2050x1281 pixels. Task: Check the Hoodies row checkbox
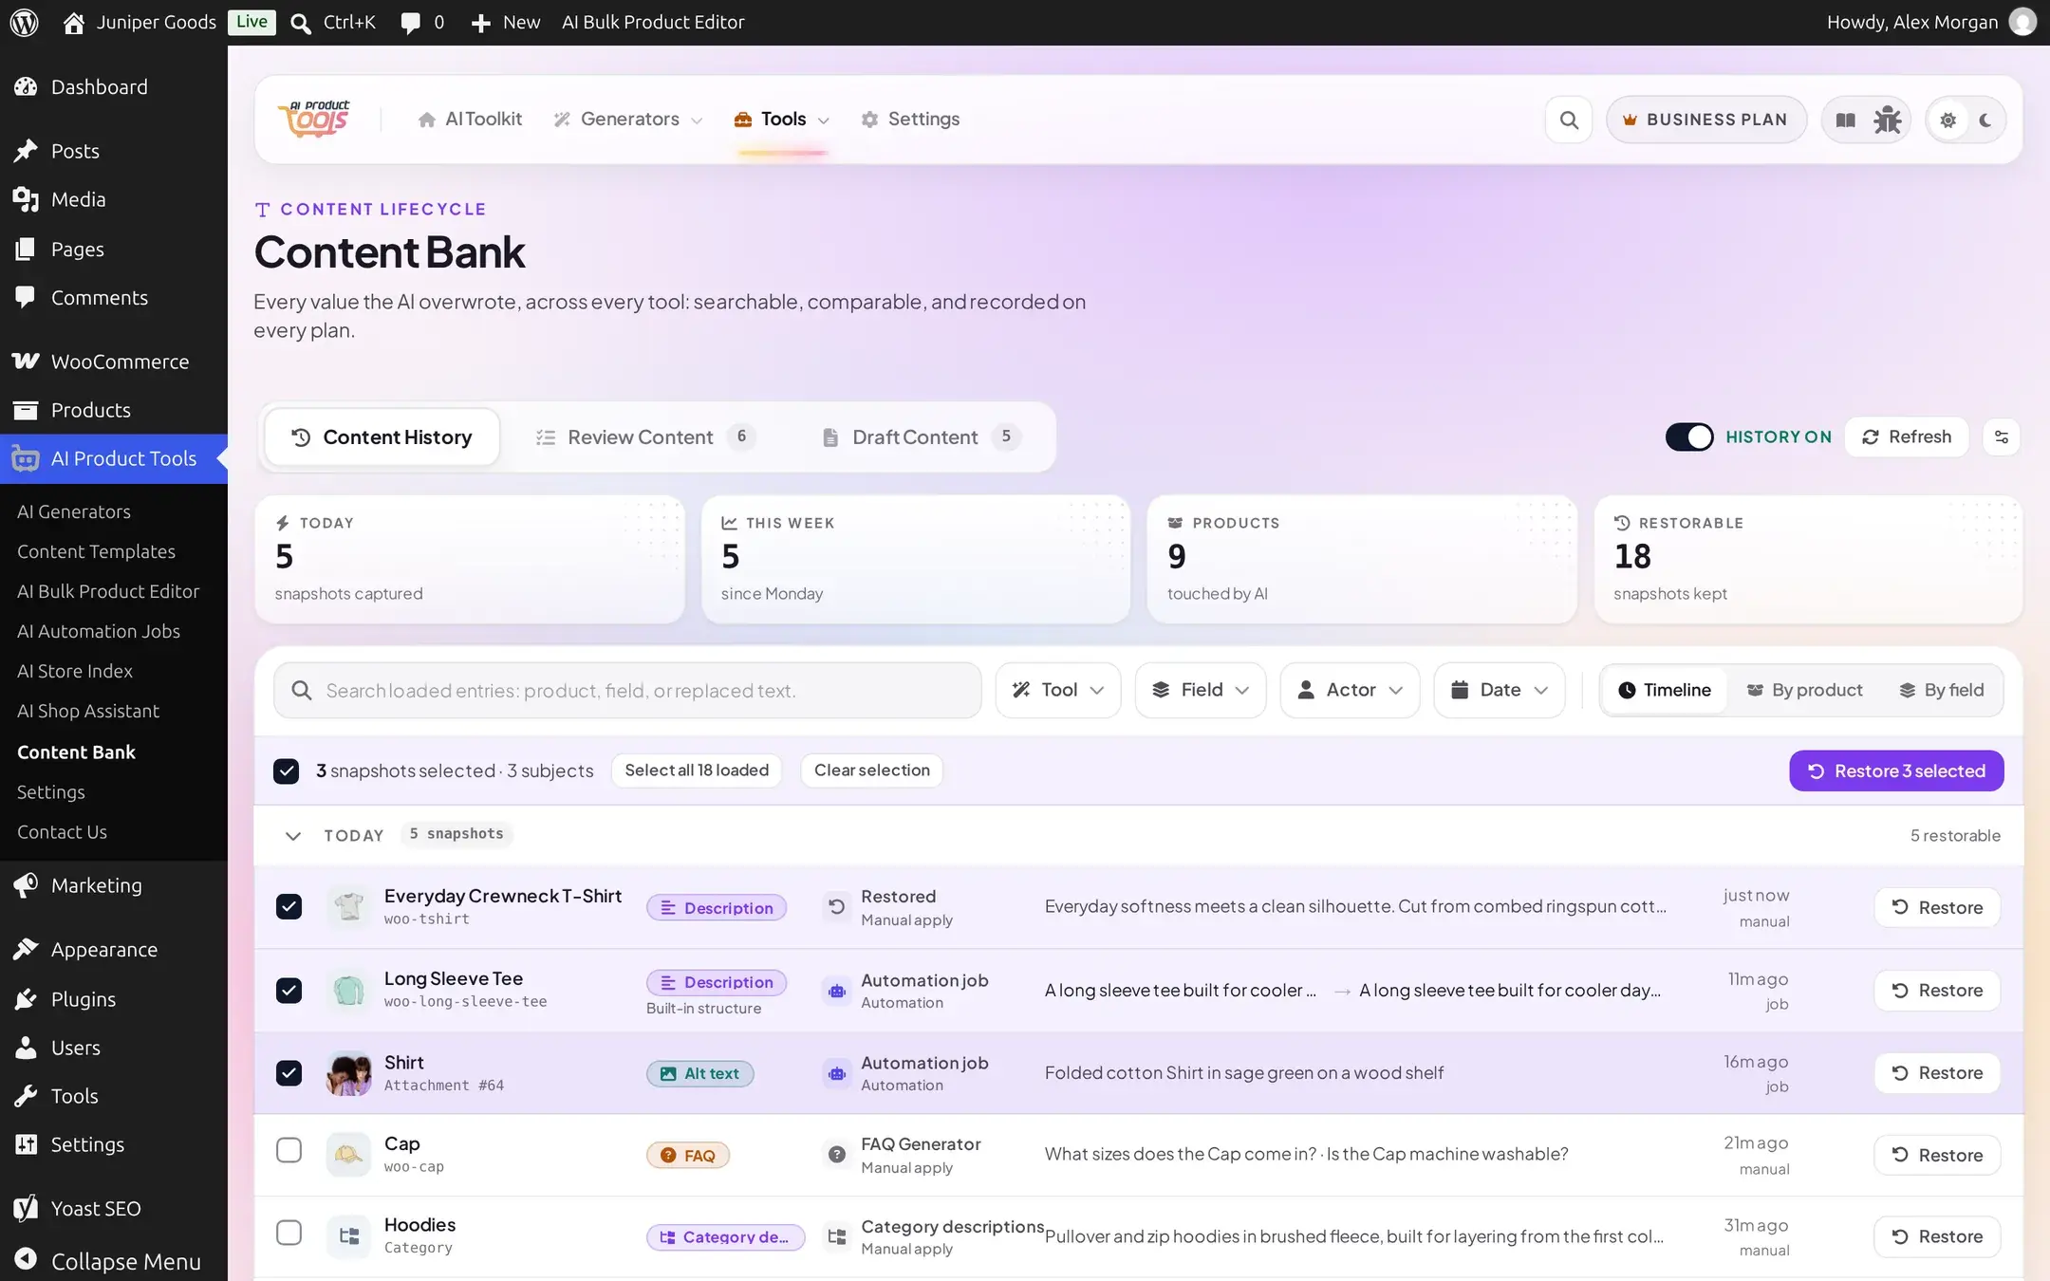289,1233
